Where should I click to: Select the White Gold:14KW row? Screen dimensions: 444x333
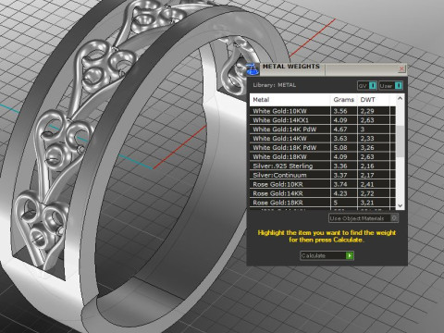(x=323, y=139)
